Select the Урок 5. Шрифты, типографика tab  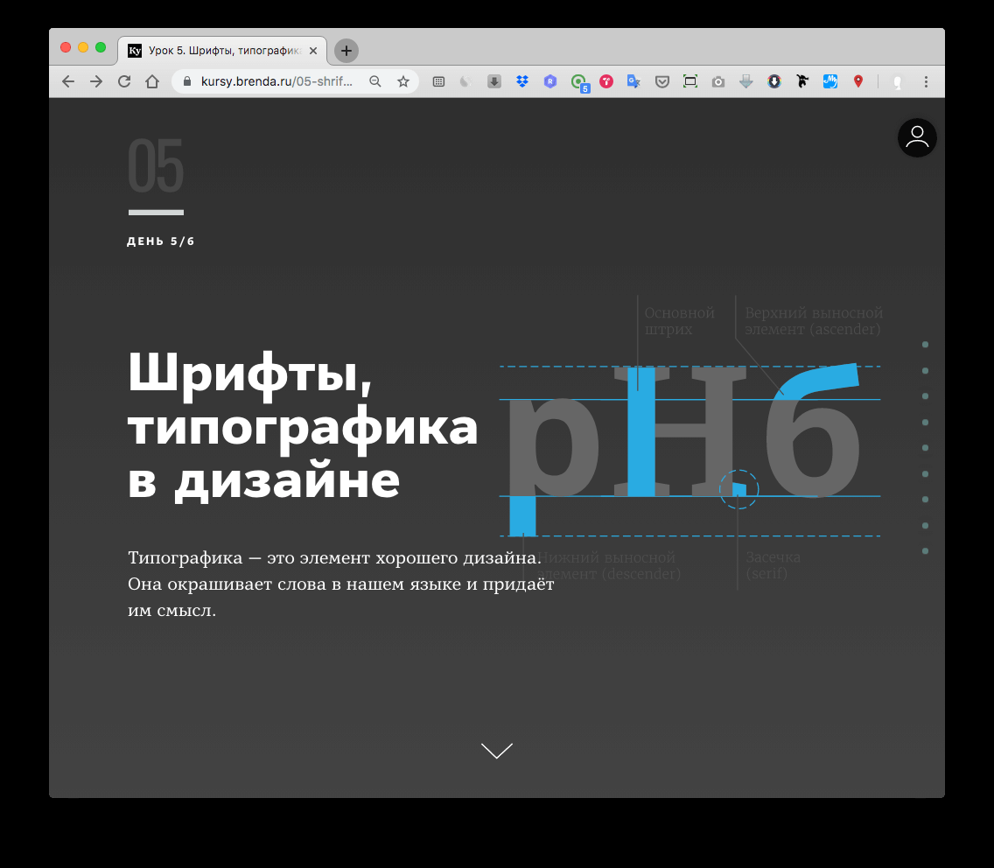pos(222,51)
